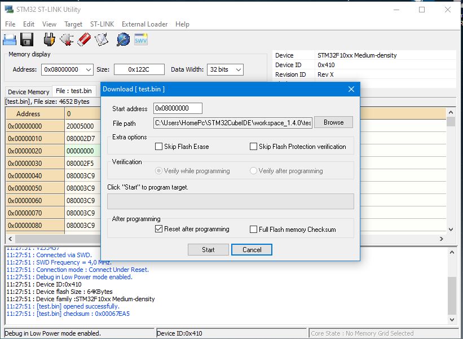The width and height of the screenshot is (463, 339).
Task: Click memory cell value 20005000
Action: [x=80, y=126]
